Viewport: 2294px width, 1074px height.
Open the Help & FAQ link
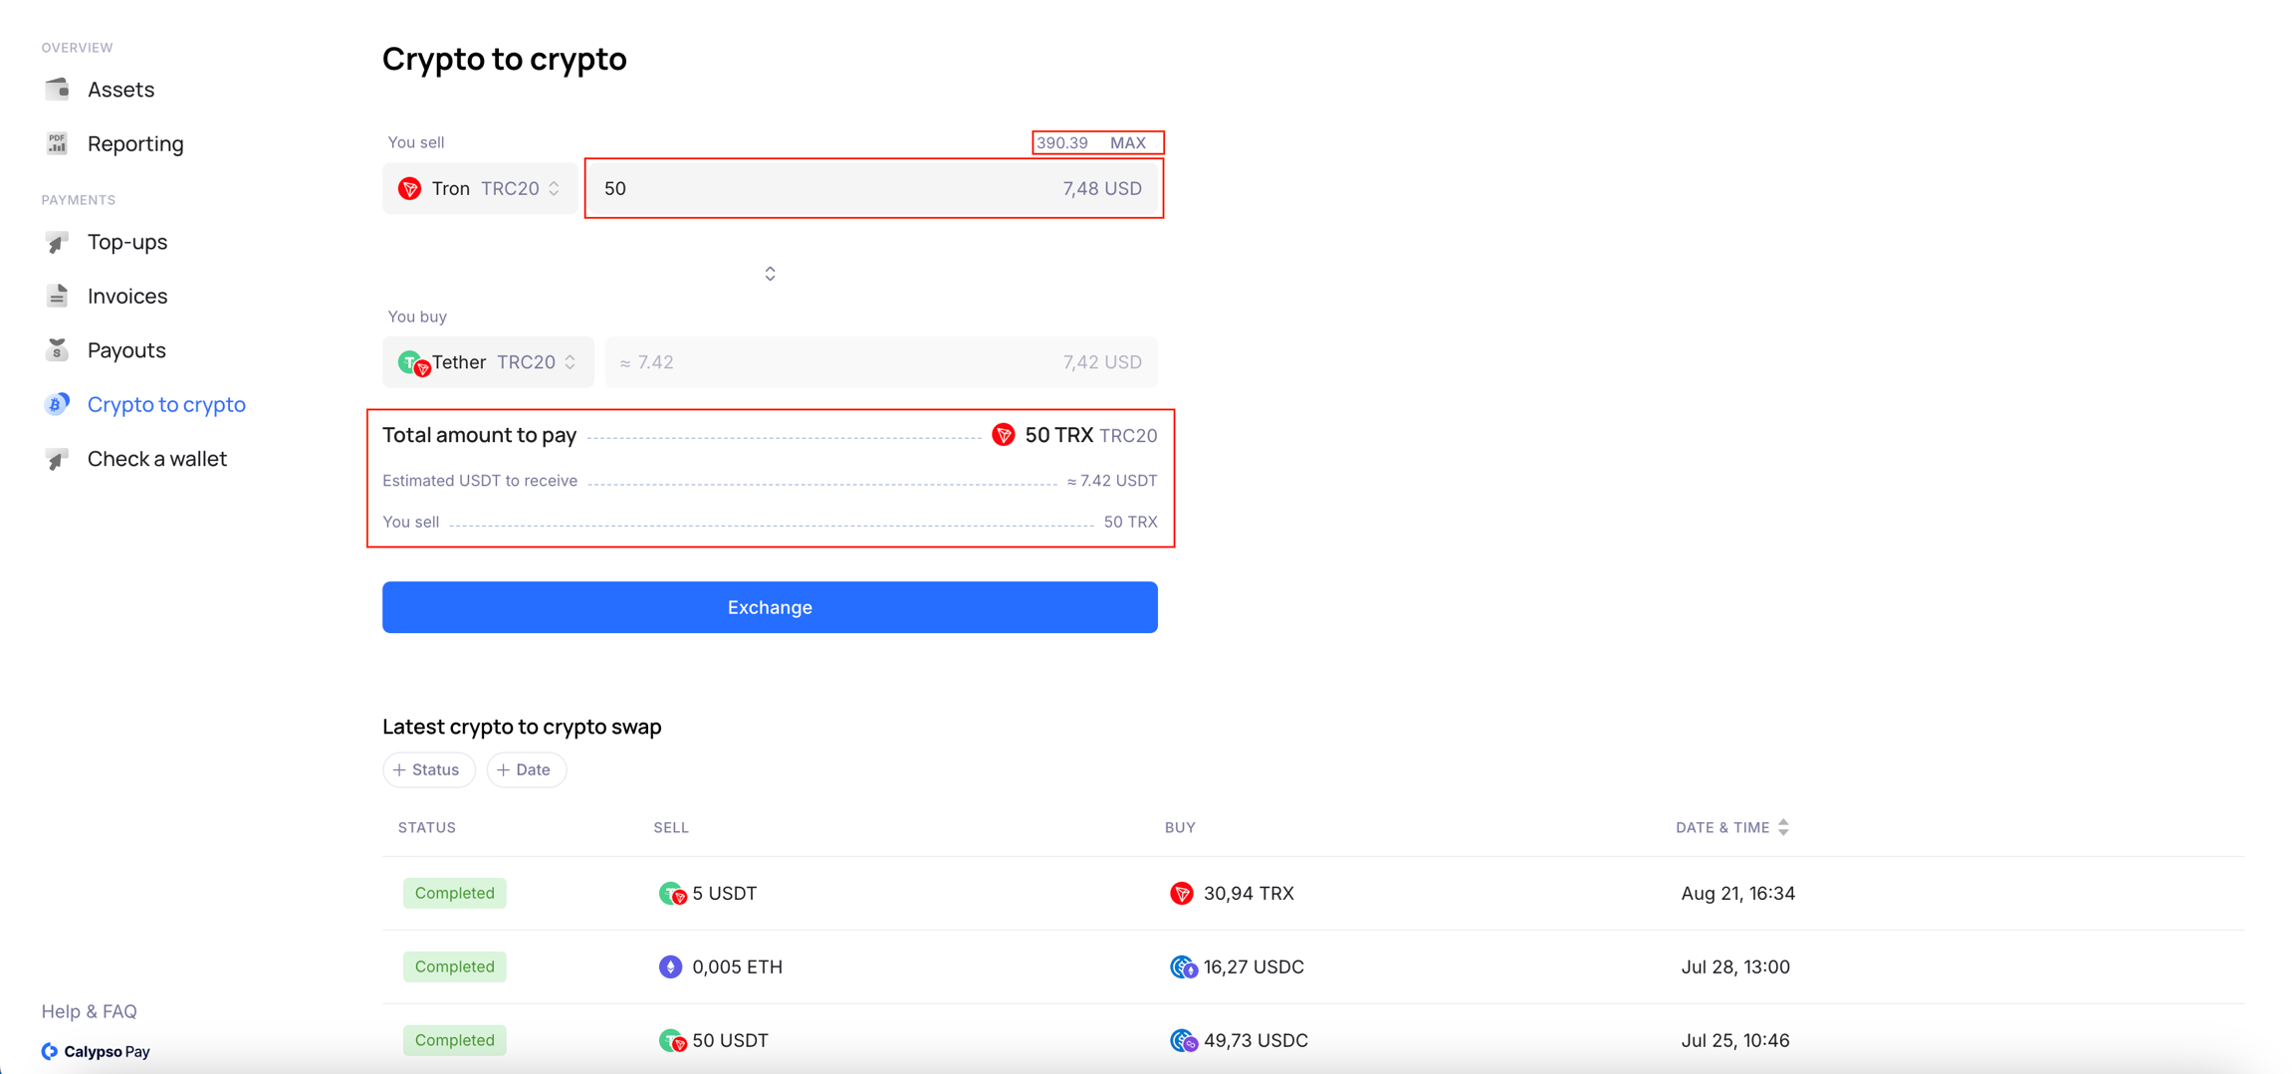click(89, 1011)
